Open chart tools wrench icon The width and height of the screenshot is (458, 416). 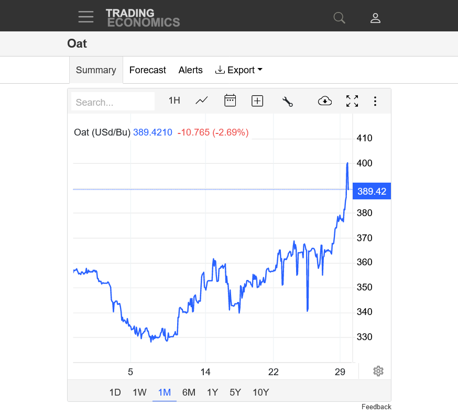point(287,101)
